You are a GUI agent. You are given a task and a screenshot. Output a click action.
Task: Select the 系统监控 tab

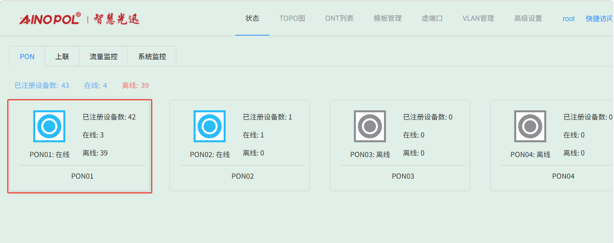pyautogui.click(x=152, y=57)
